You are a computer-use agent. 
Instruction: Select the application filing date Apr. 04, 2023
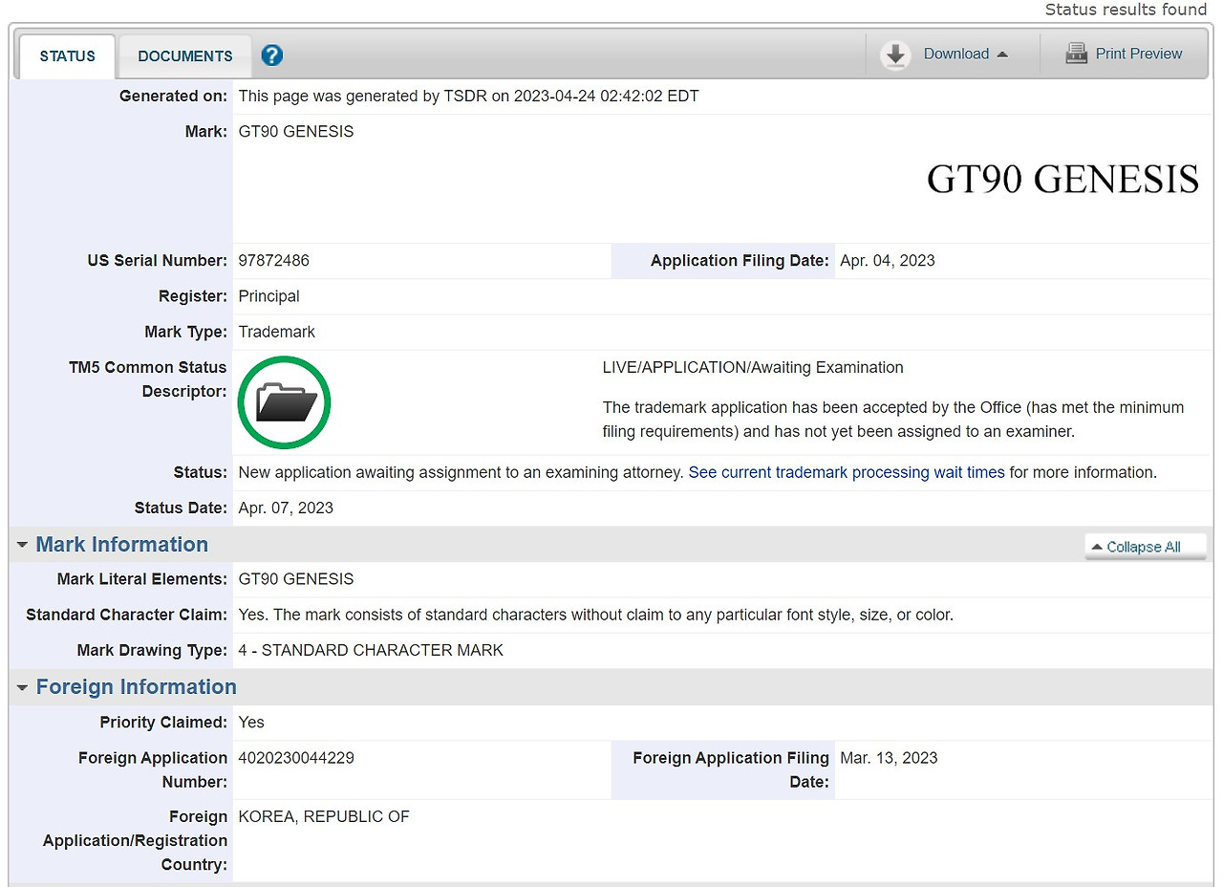pyautogui.click(x=888, y=261)
